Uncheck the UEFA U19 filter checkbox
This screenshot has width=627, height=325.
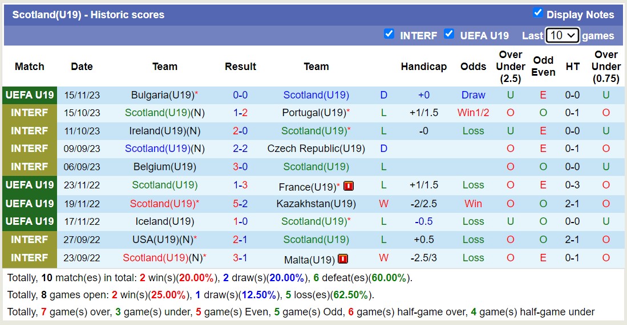449,34
